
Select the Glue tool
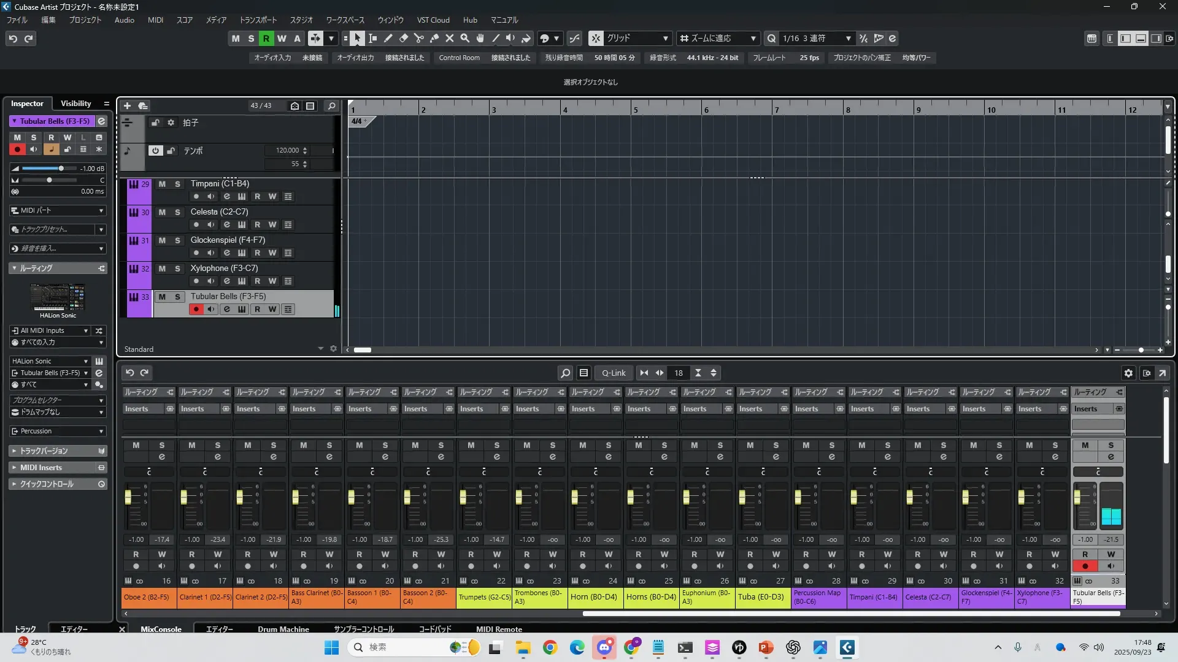coord(434,38)
